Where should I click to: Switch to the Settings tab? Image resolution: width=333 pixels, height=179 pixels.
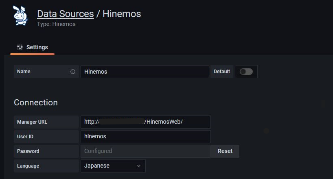(33, 47)
